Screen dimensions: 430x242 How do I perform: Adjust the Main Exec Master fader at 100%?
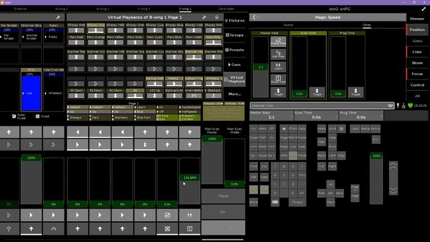click(212, 139)
